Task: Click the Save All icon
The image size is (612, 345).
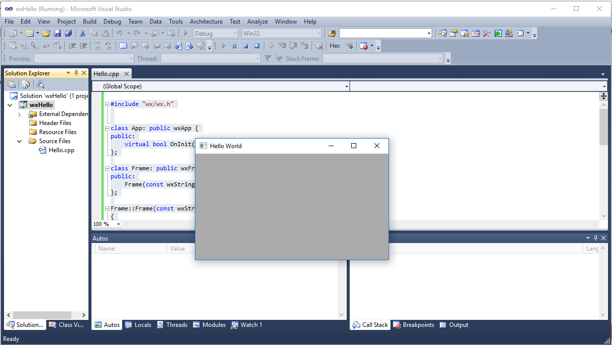Action: 67,33
